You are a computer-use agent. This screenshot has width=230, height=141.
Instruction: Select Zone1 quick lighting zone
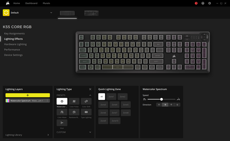click(111, 97)
